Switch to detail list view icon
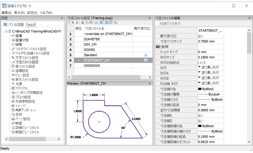 (x=107, y=23)
